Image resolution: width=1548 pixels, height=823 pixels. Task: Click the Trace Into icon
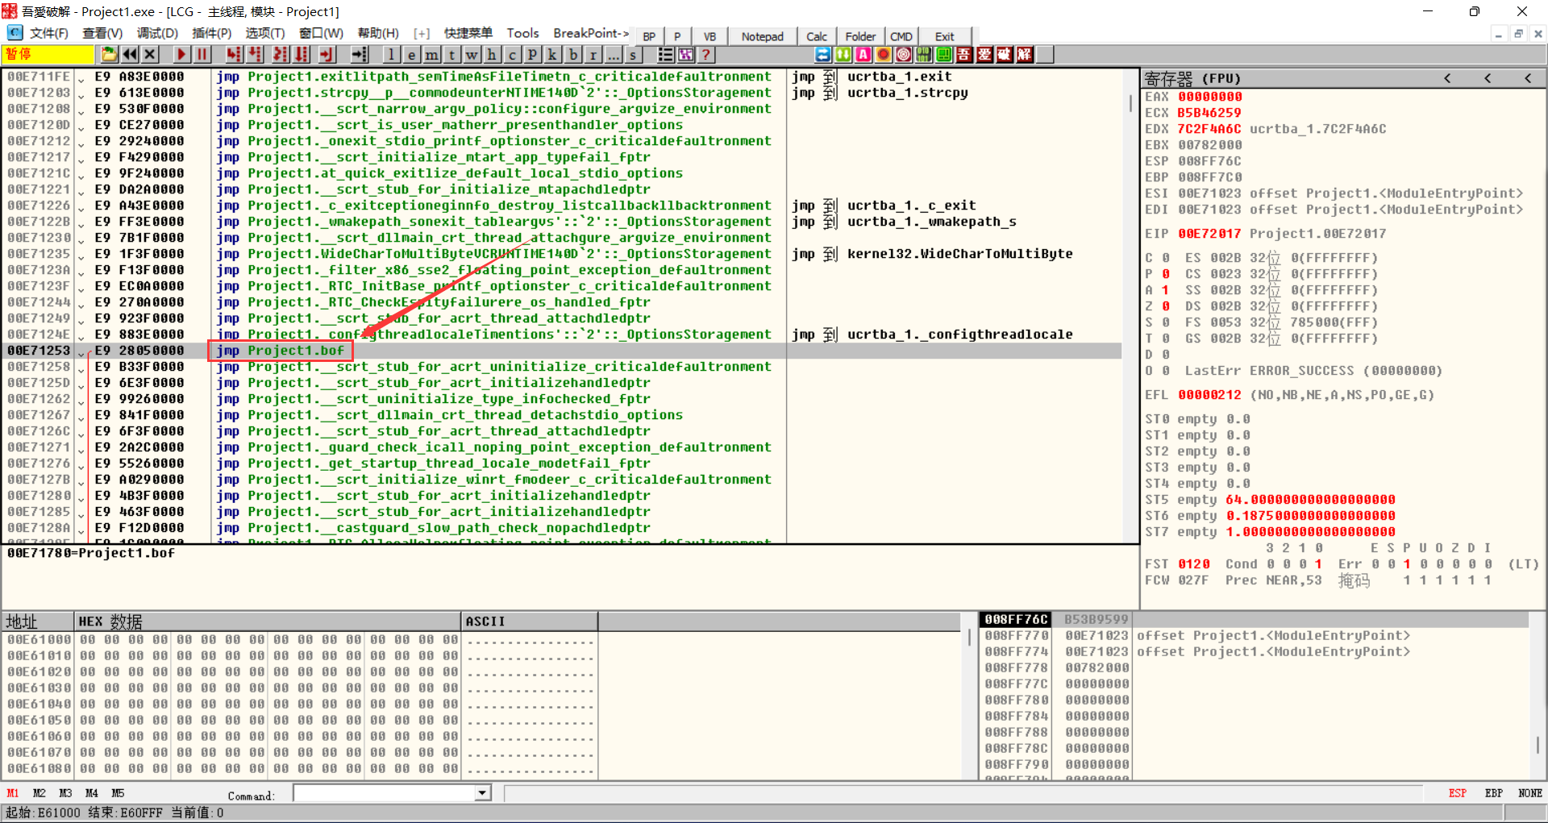[x=281, y=55]
